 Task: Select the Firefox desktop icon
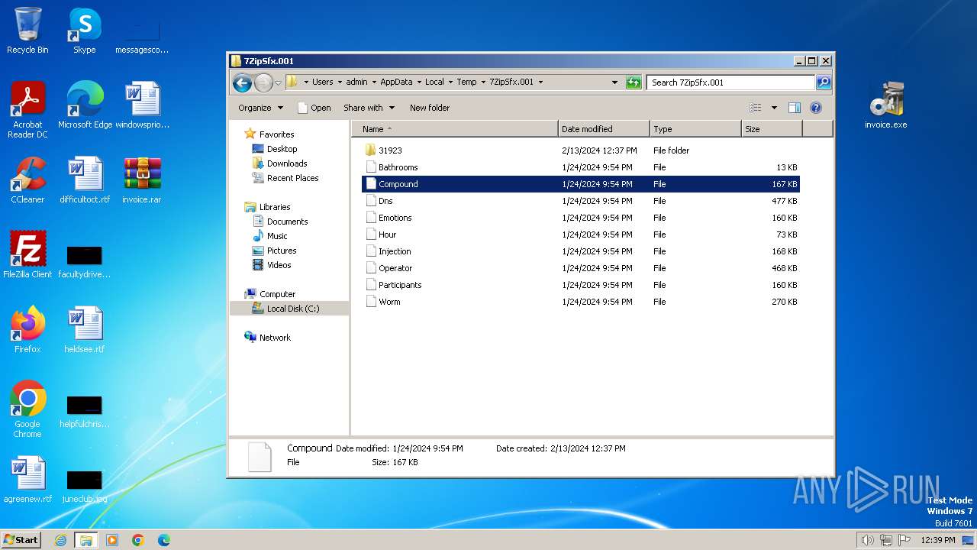point(27,330)
